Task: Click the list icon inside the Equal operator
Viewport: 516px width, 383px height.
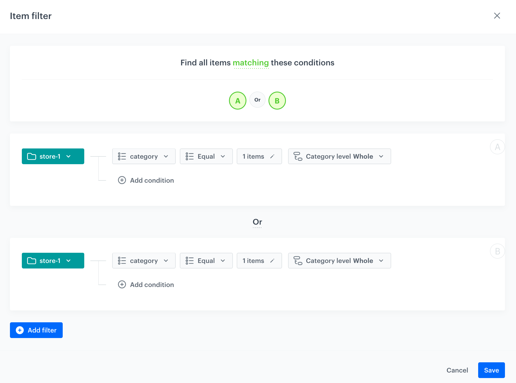Action: tap(190, 156)
